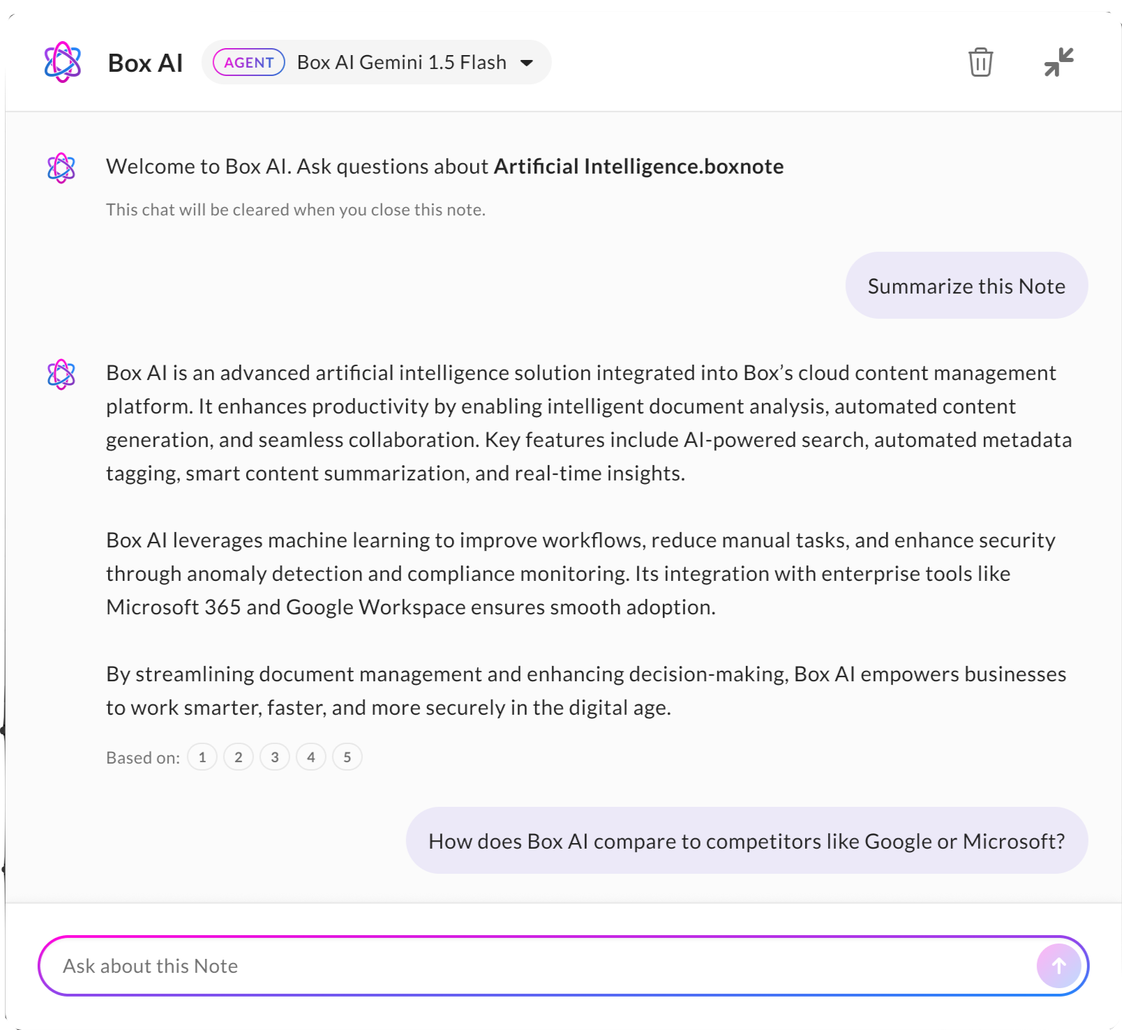Click citation badge 2 under the summary

coord(239,757)
